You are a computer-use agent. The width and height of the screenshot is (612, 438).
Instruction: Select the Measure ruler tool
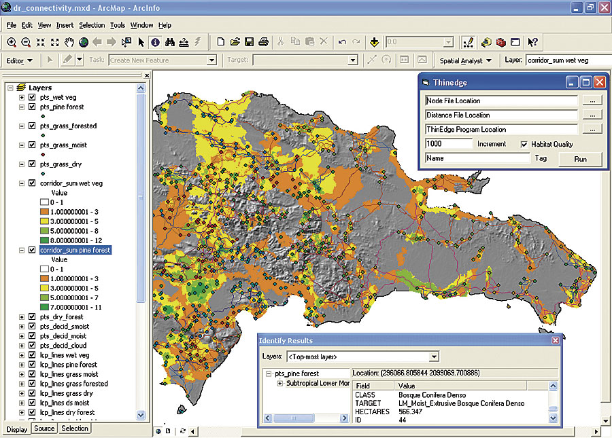(184, 42)
